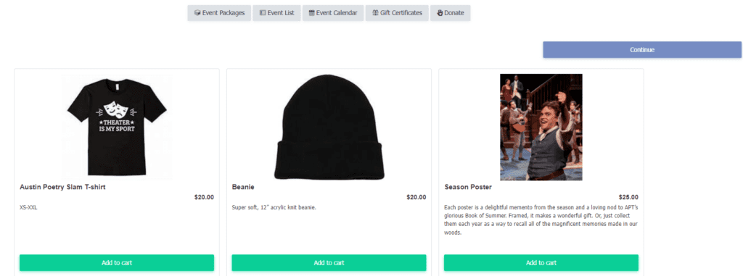Open the Event Calendar page
The image size is (743, 276).
[333, 13]
